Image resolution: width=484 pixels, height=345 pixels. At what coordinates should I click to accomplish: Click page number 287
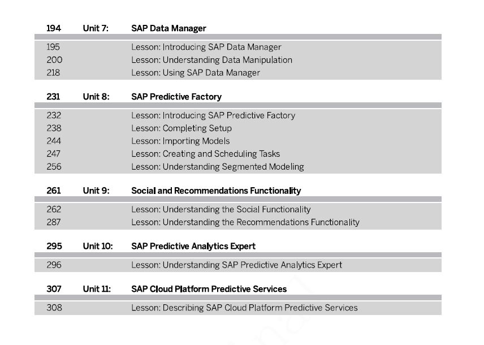(54, 222)
